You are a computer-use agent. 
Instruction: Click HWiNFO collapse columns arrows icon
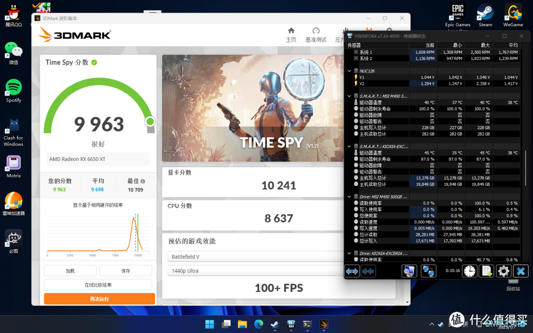tap(368, 271)
